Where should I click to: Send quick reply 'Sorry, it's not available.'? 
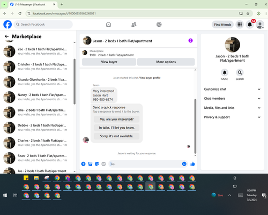pos(116,136)
